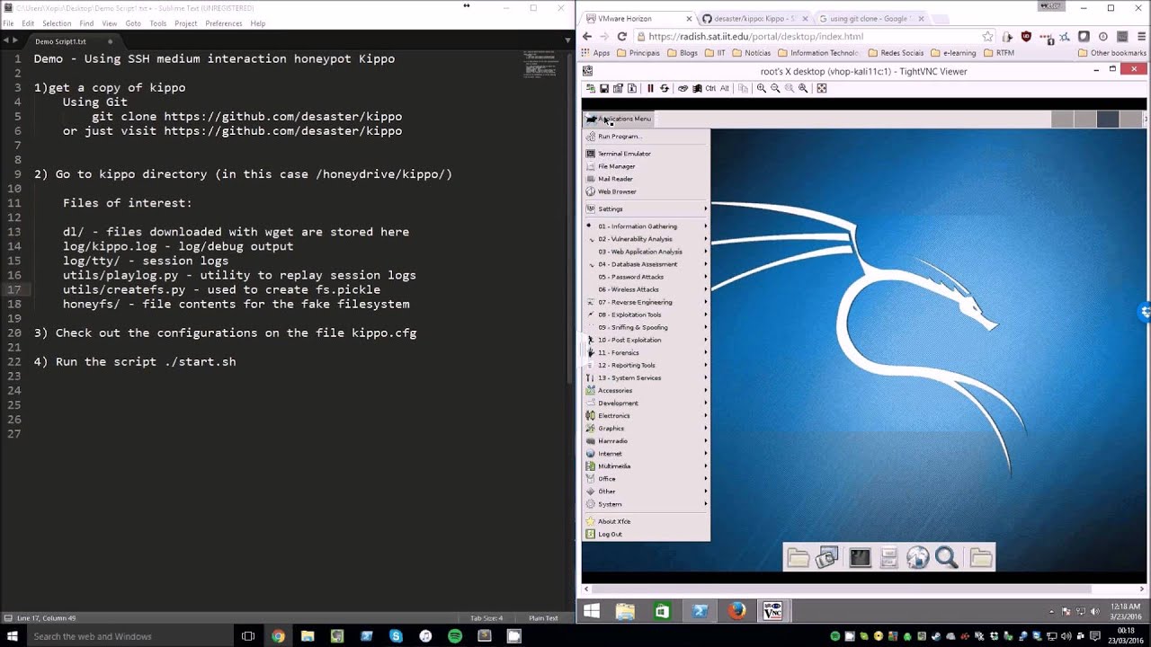Choose Run Program... in Applications Menu
The image size is (1151, 647).
[646, 137]
